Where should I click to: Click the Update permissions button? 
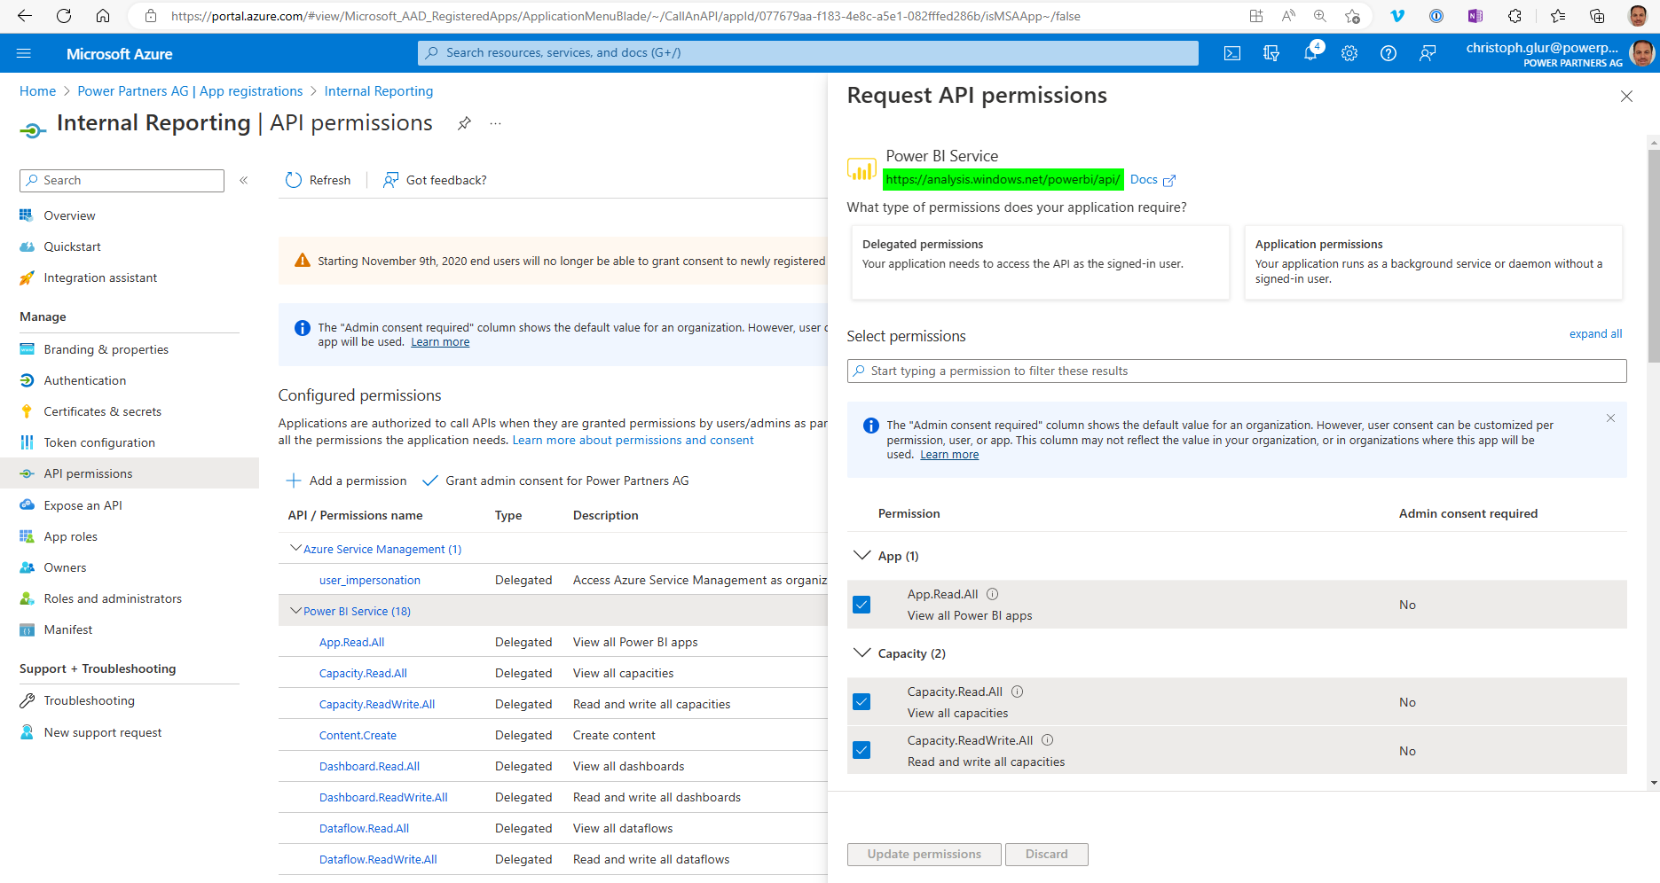click(924, 854)
